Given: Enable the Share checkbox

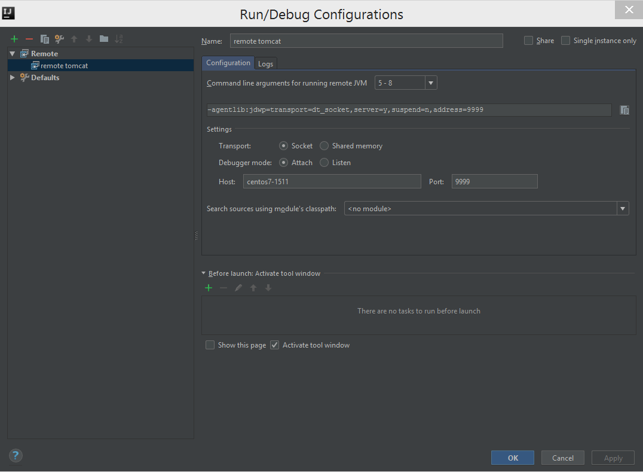Looking at the screenshot, I should pos(528,40).
